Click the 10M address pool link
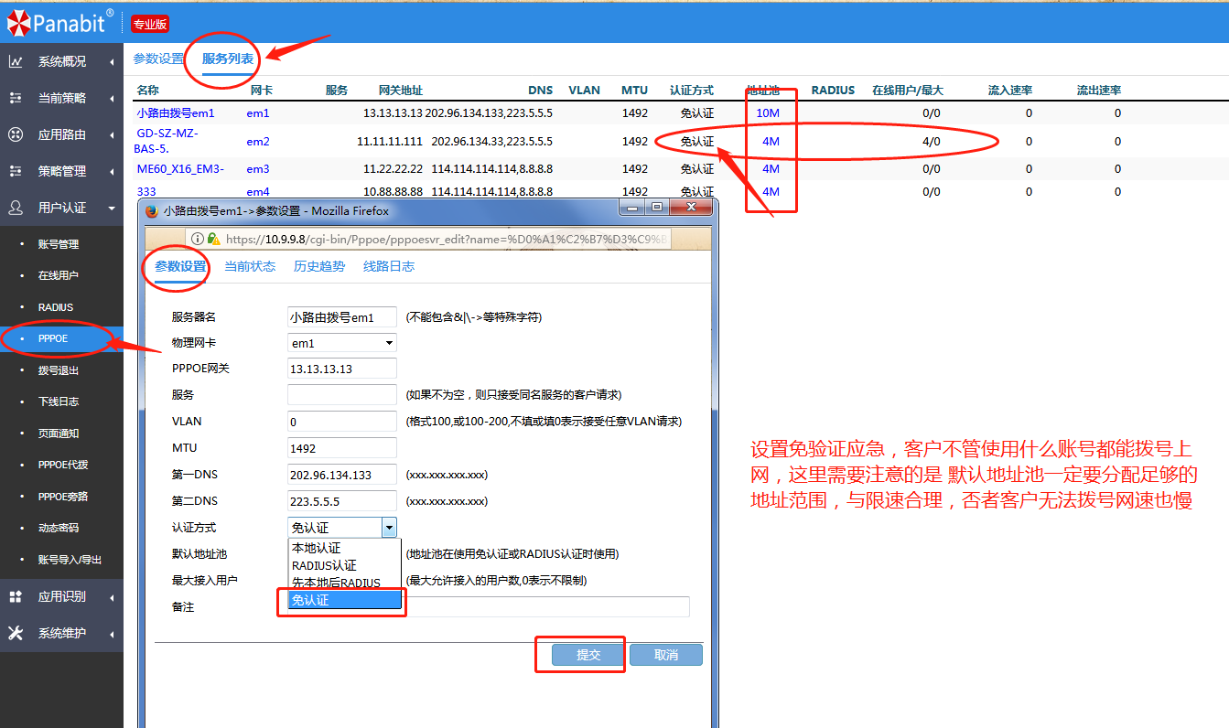 768,113
